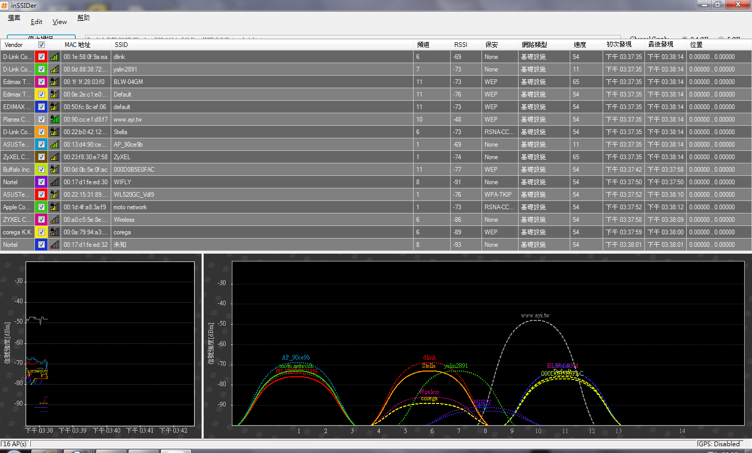Click the signal icon for WL520GC_Vdl9
The width and height of the screenshot is (752, 453).
point(54,195)
